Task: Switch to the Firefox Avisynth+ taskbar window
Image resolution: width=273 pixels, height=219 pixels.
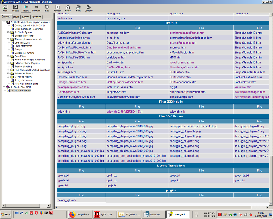Action: tap(80, 214)
